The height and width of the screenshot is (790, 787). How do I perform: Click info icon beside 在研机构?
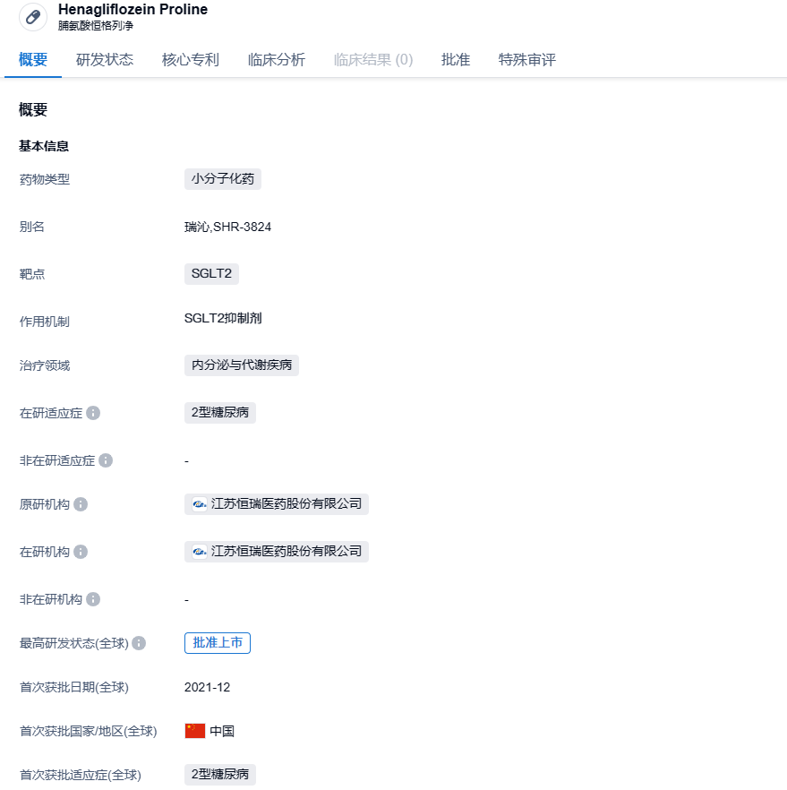click(81, 552)
